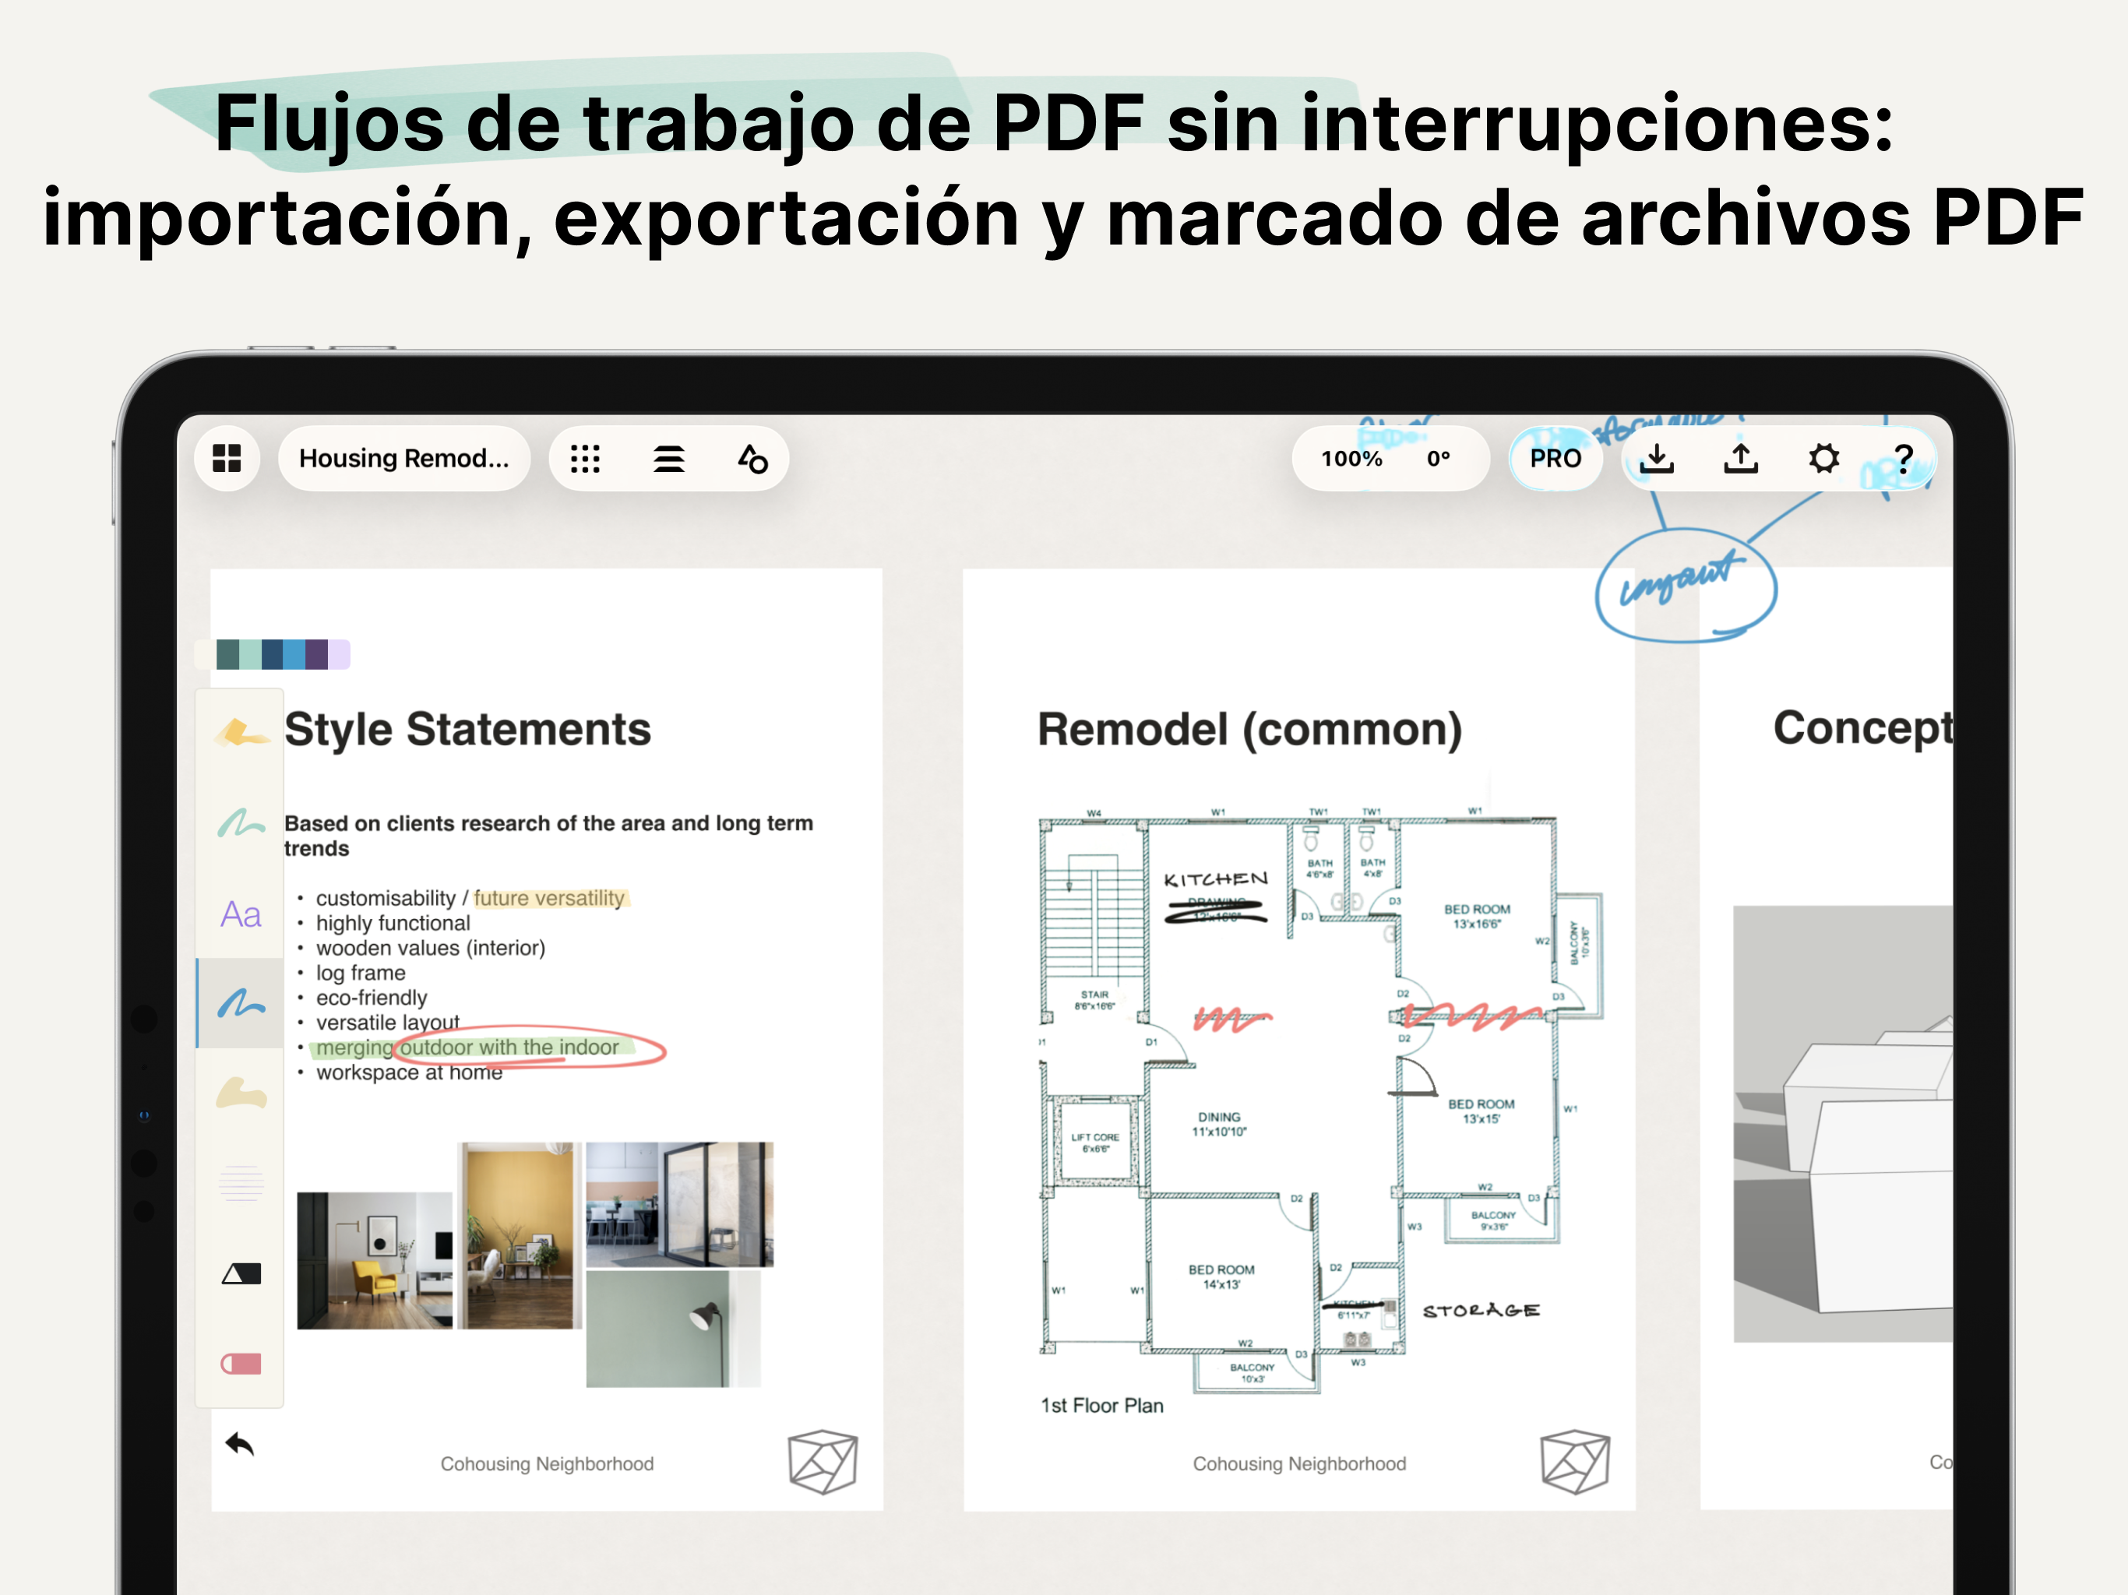Select the teal pen brush tool

point(241,823)
